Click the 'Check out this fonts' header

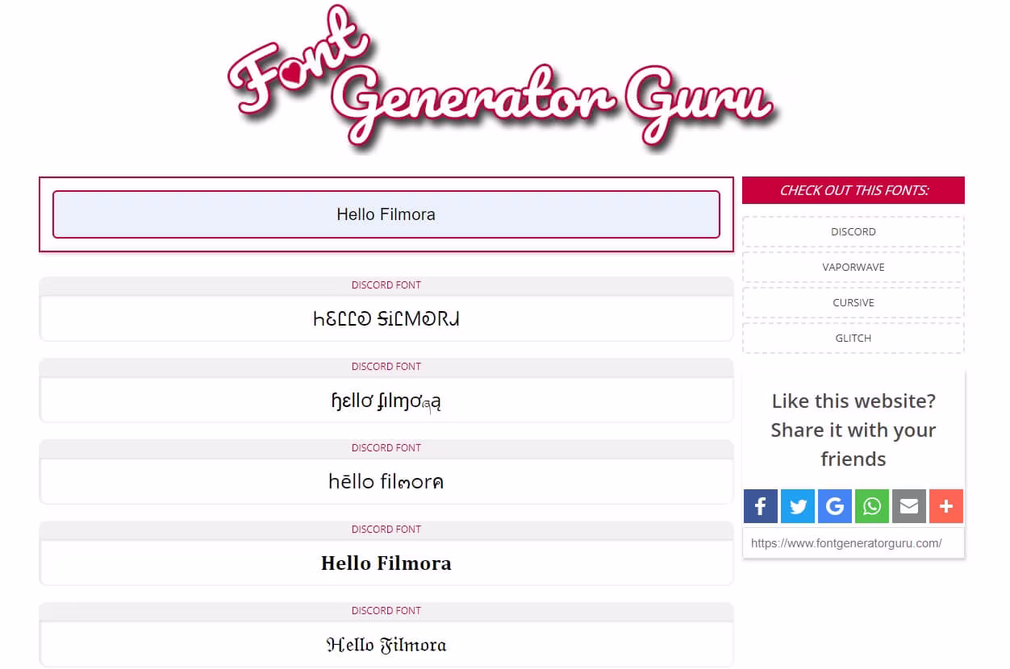[x=853, y=190]
